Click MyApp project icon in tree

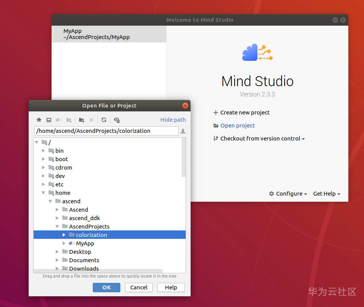(72, 243)
